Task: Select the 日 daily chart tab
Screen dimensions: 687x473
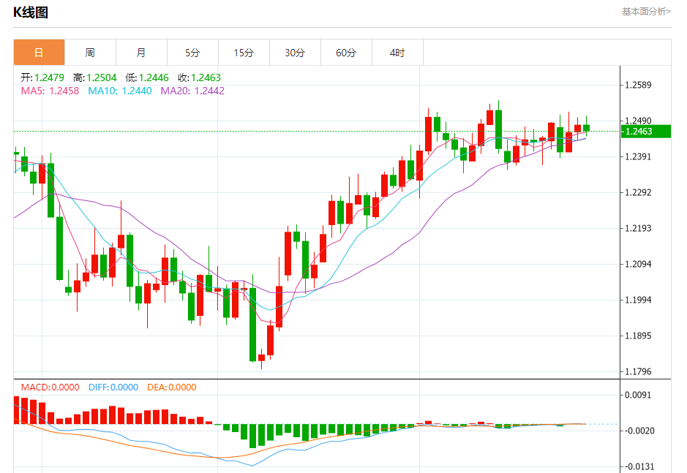Action: click(39, 53)
